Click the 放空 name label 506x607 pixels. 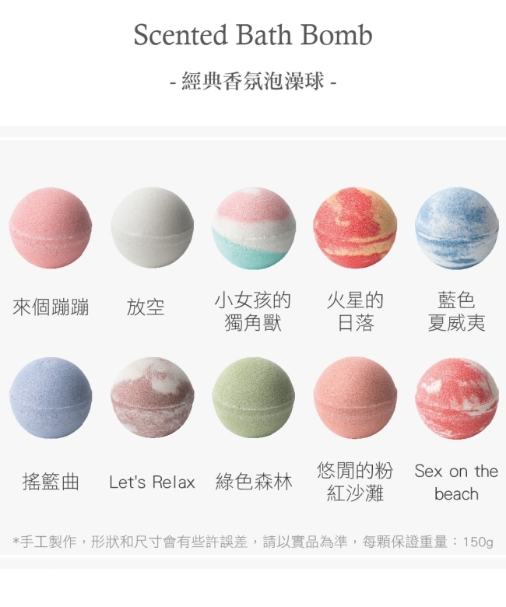pyautogui.click(x=146, y=307)
